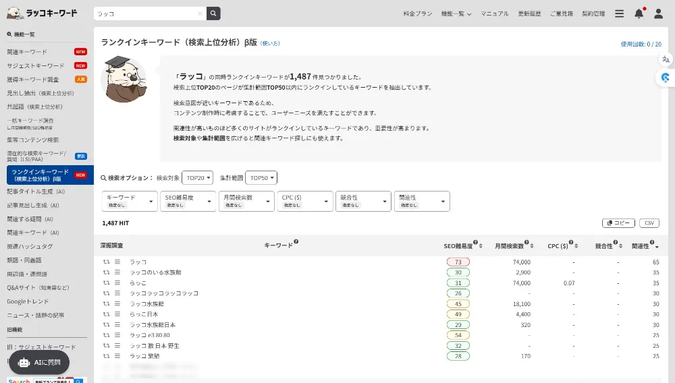The width and height of the screenshot is (675, 383).
Task: Click the translate icon at right edge
Action: coord(666,59)
